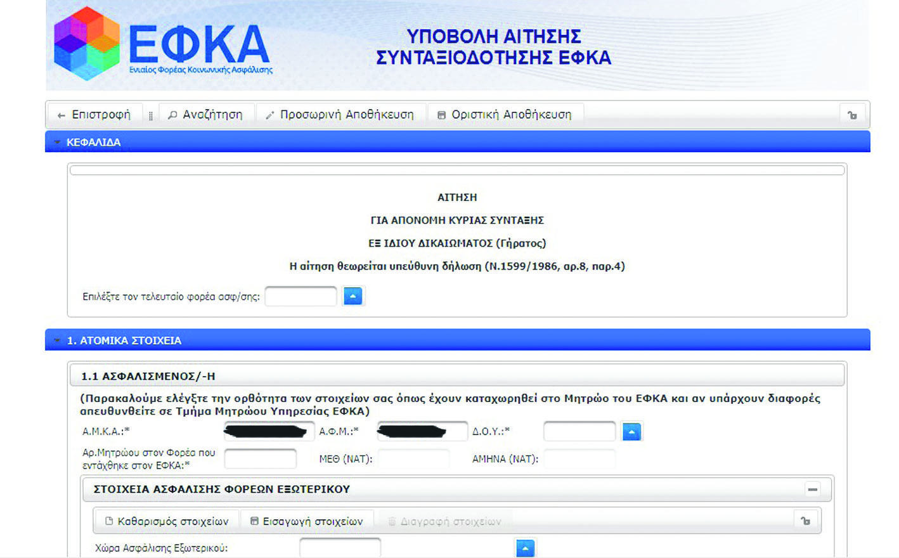Open the last insurance carrier dropdown arrow

click(x=352, y=296)
